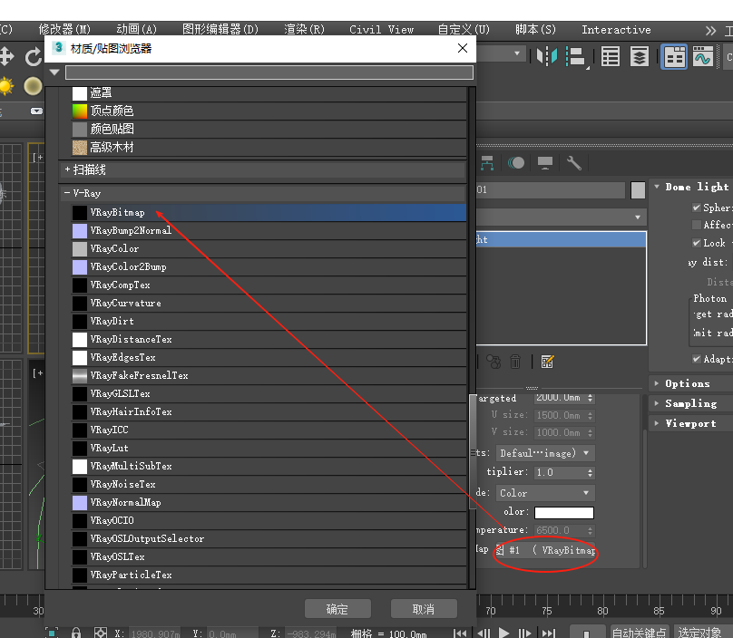Collapse the Dome light rollout

(657, 187)
